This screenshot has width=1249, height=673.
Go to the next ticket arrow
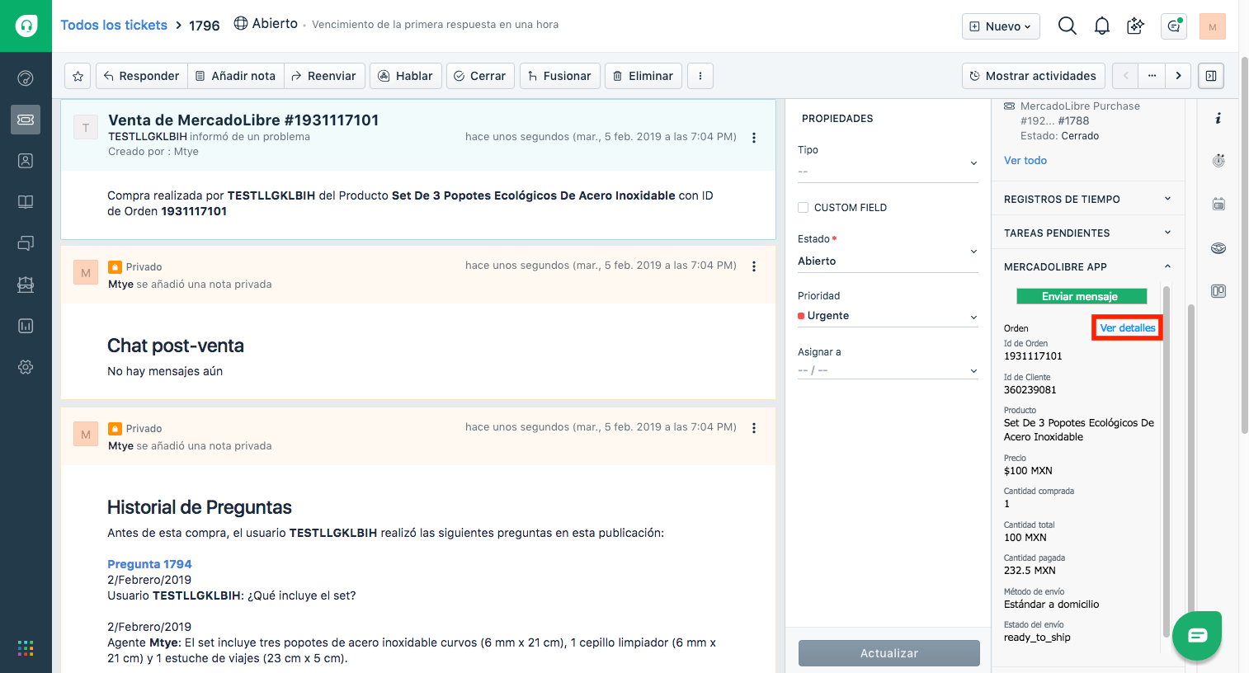click(1178, 76)
